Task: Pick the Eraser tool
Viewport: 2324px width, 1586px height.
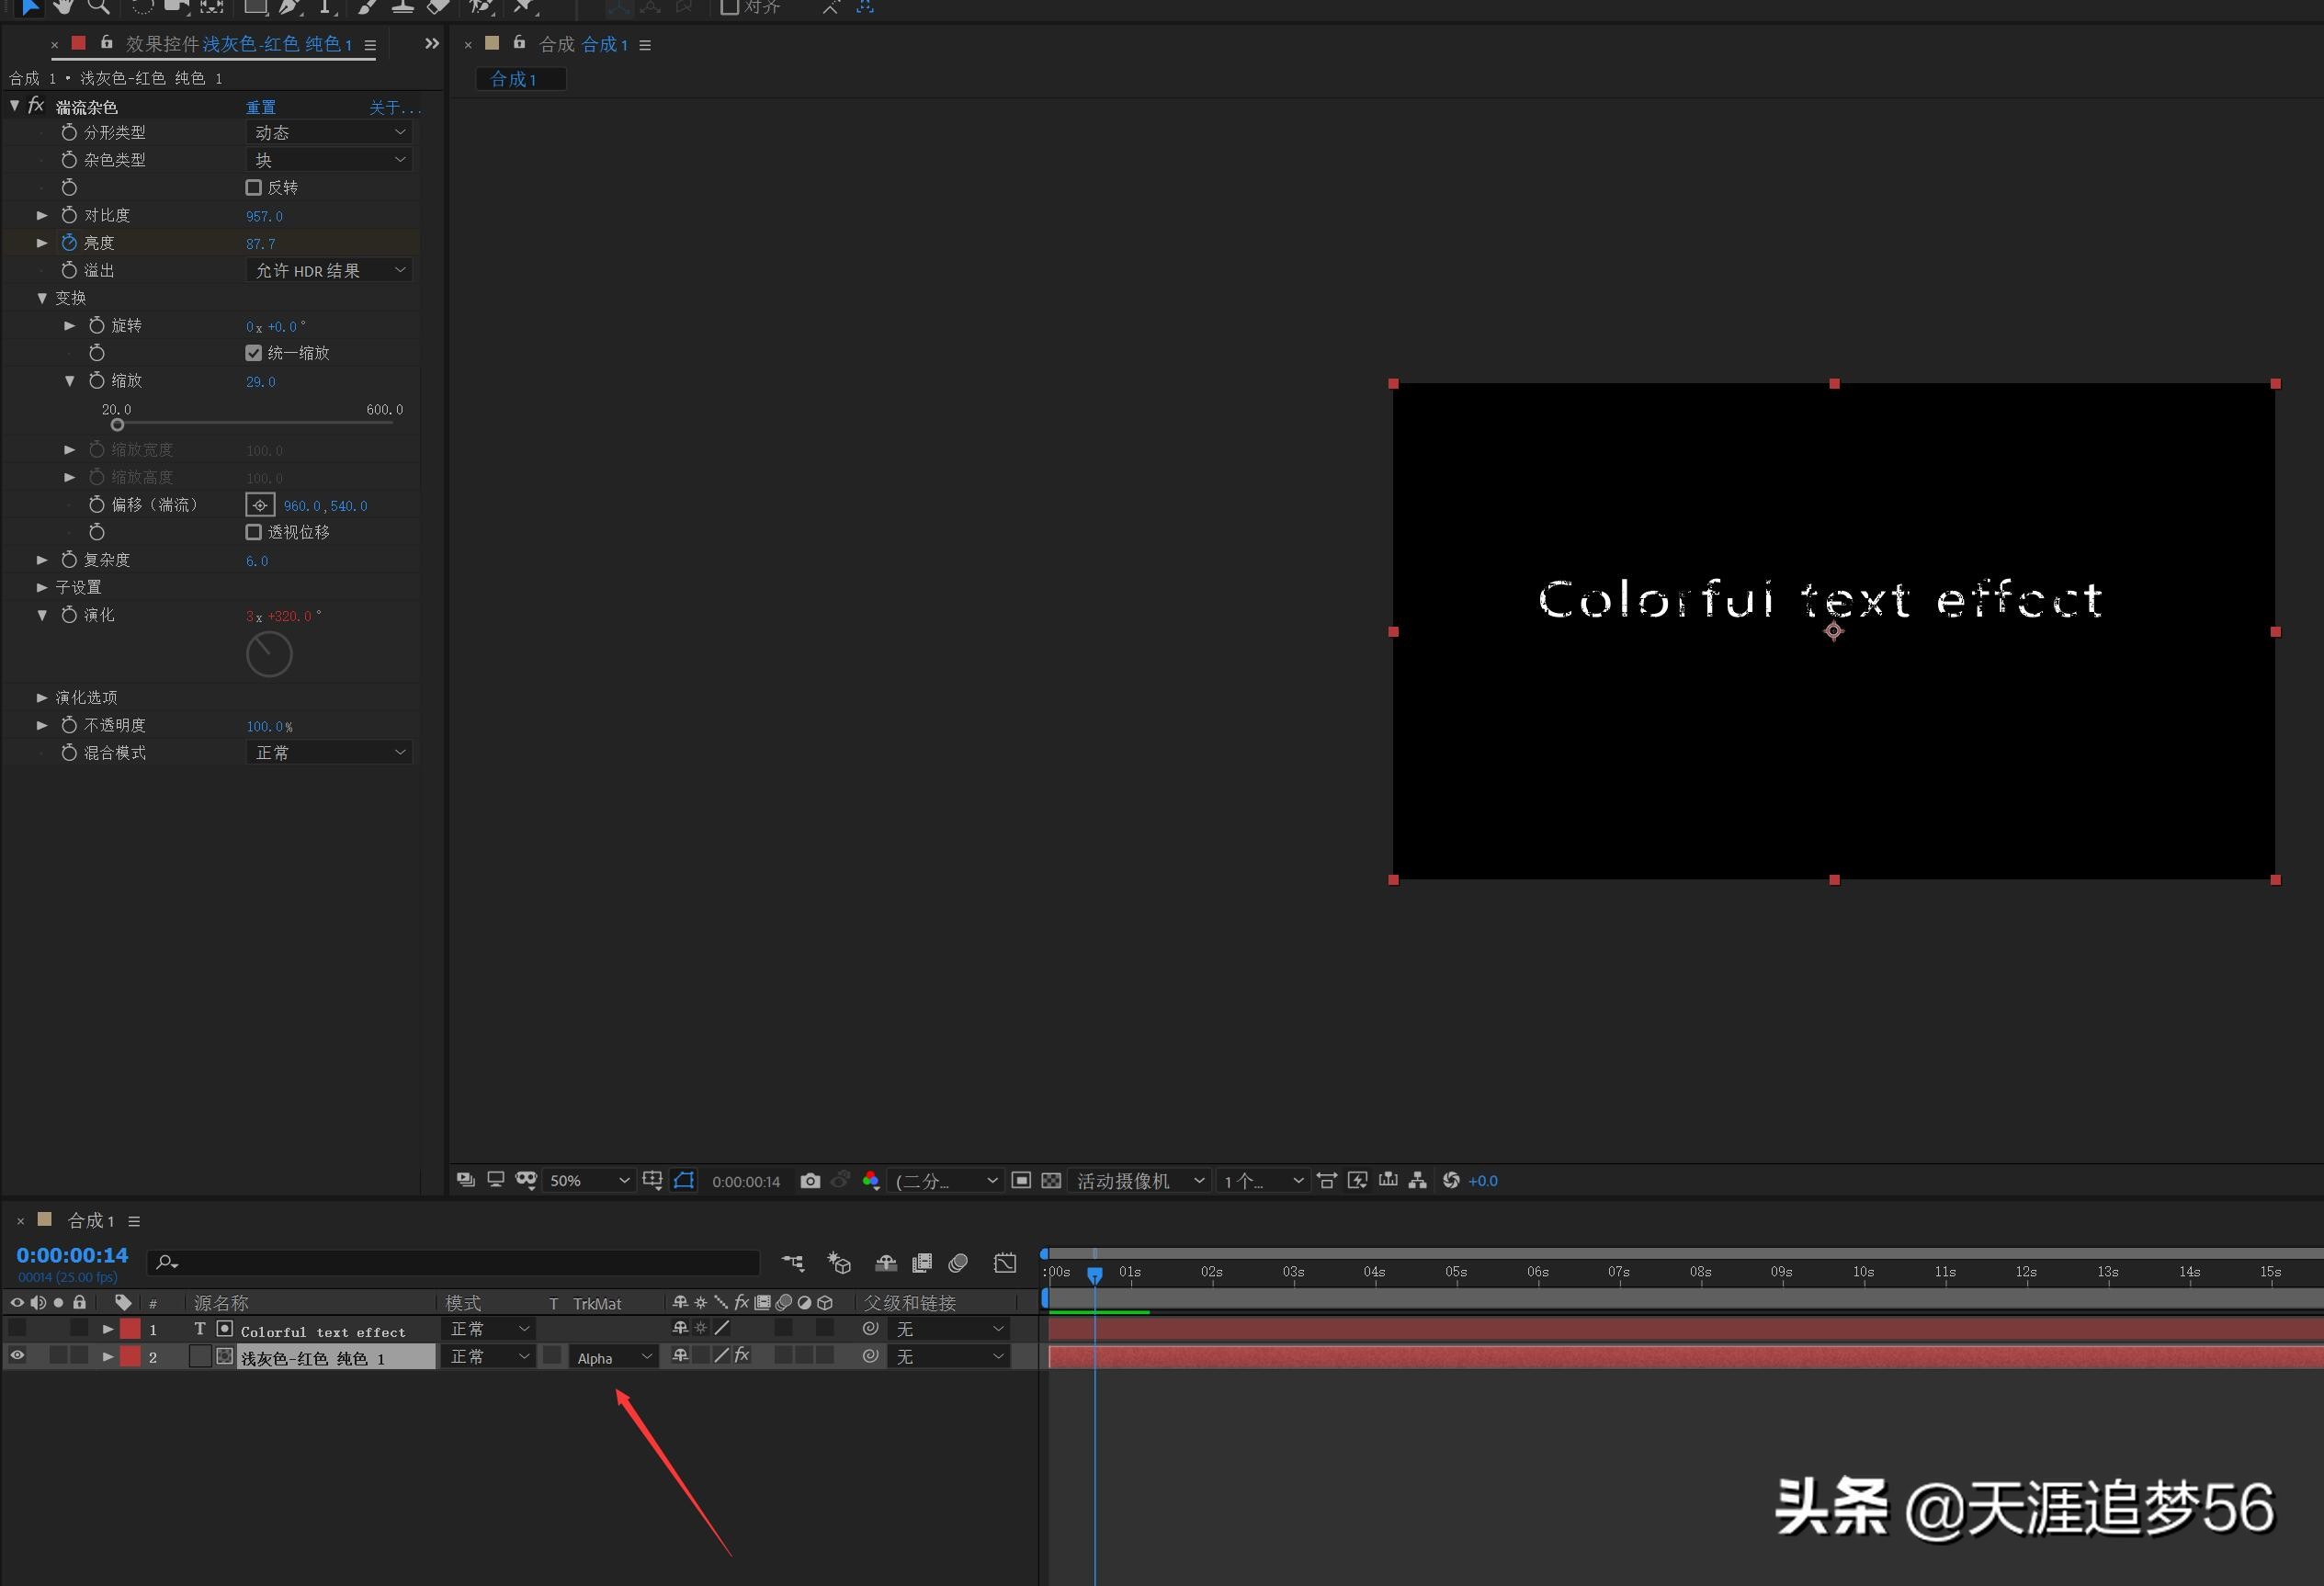Action: 438,7
